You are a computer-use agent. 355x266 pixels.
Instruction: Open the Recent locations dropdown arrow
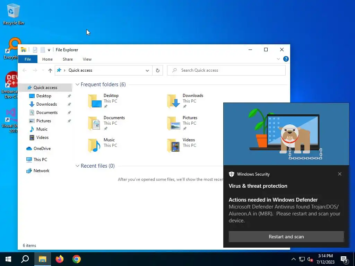[x=43, y=70]
